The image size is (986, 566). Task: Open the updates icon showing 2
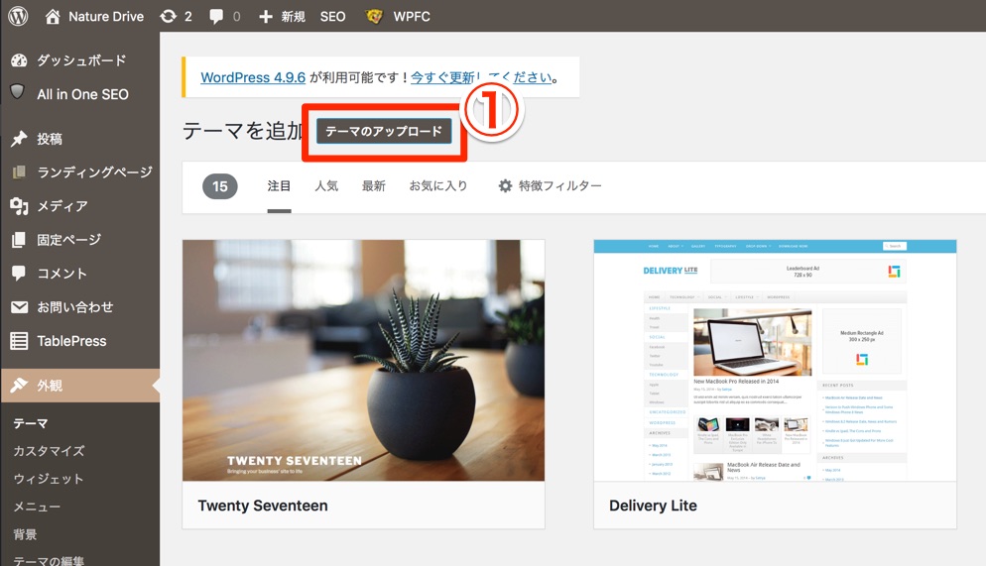pyautogui.click(x=168, y=16)
